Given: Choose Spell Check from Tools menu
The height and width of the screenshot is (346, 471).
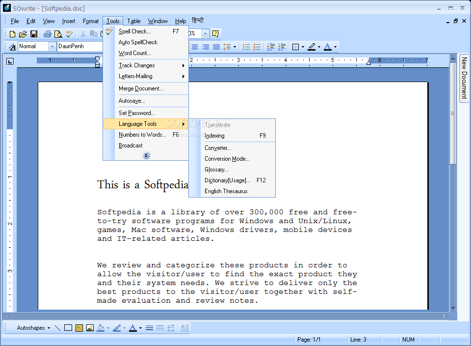Looking at the screenshot, I should (146, 31).
